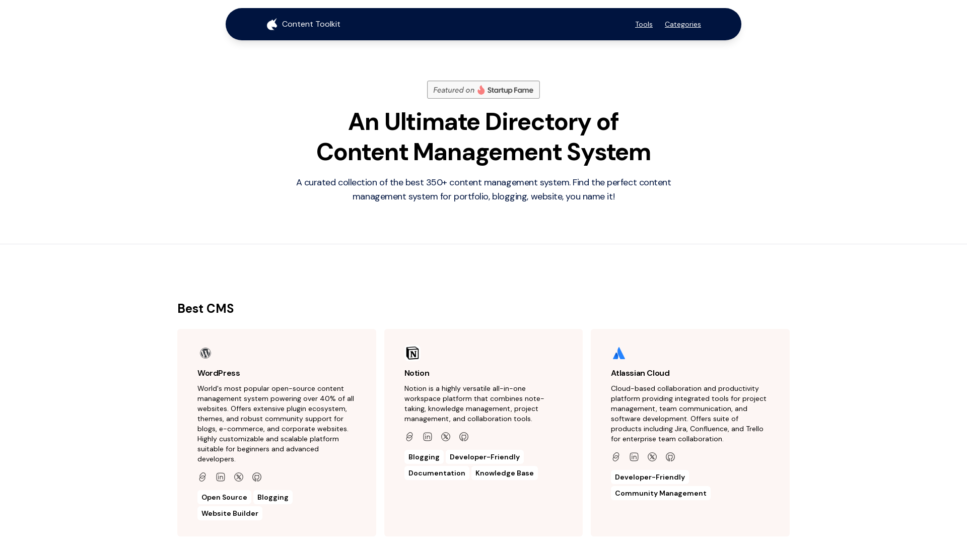Click the Best CMS section heading
Screen dimensions: 967x544
pyautogui.click(x=205, y=308)
